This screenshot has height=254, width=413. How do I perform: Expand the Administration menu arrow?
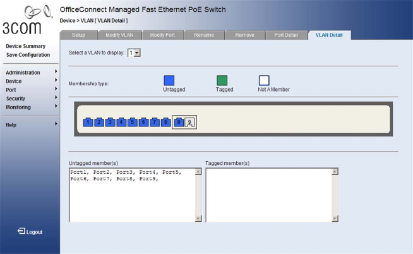click(56, 71)
